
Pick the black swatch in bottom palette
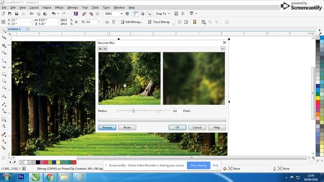(38, 162)
